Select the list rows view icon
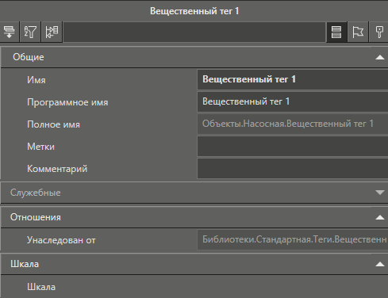This screenshot has width=388, height=298. 336,32
